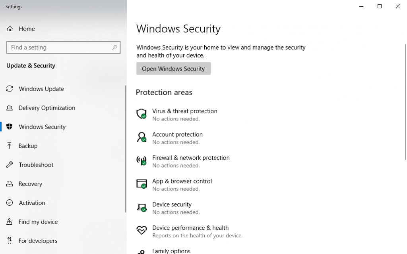The width and height of the screenshot is (407, 254).
Task: Select Find my device
Action: 38,222
